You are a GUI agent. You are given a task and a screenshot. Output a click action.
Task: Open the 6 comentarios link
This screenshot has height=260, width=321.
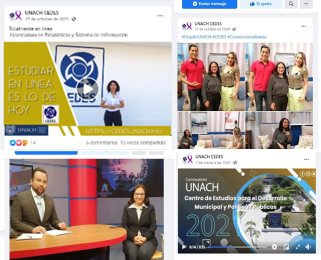pyautogui.click(x=101, y=142)
